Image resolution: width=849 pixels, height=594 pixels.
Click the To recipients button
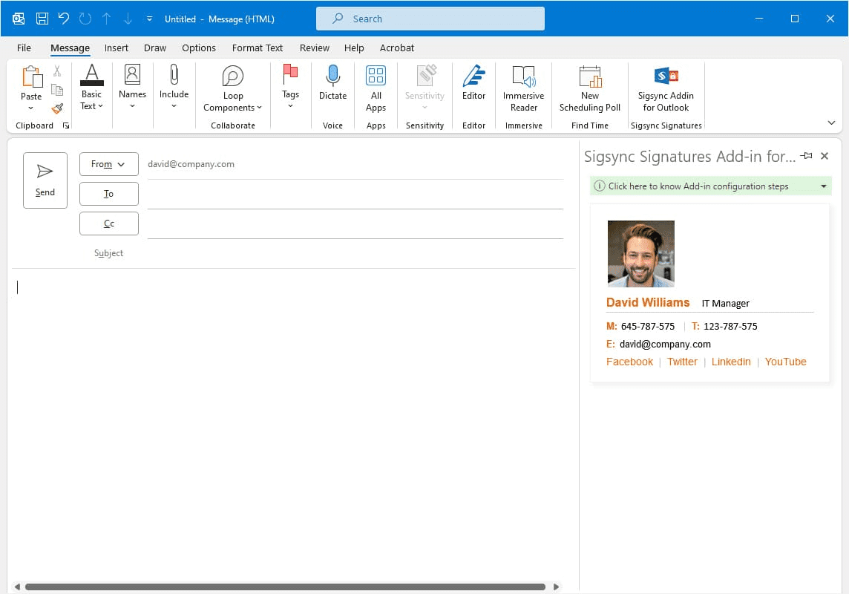(108, 194)
